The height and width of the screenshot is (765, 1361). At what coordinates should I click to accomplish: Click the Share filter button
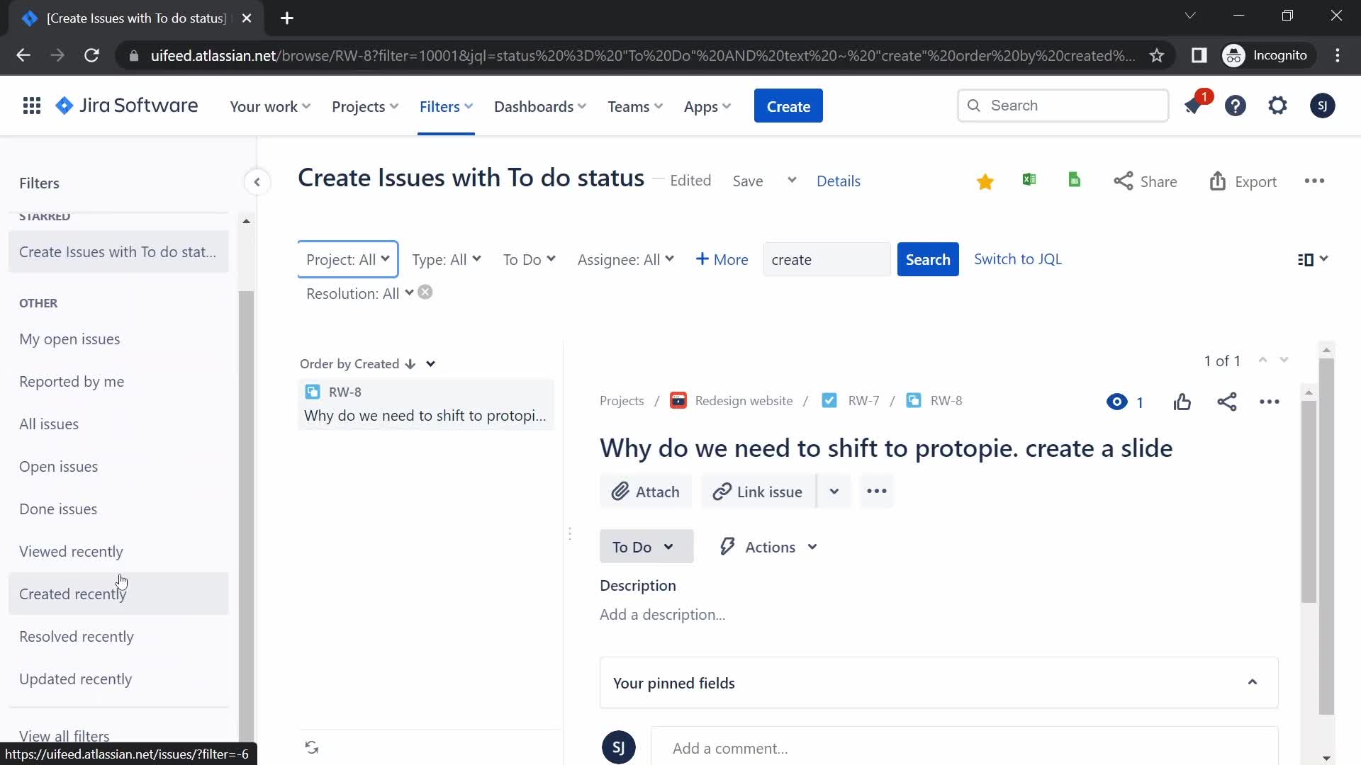(x=1145, y=181)
